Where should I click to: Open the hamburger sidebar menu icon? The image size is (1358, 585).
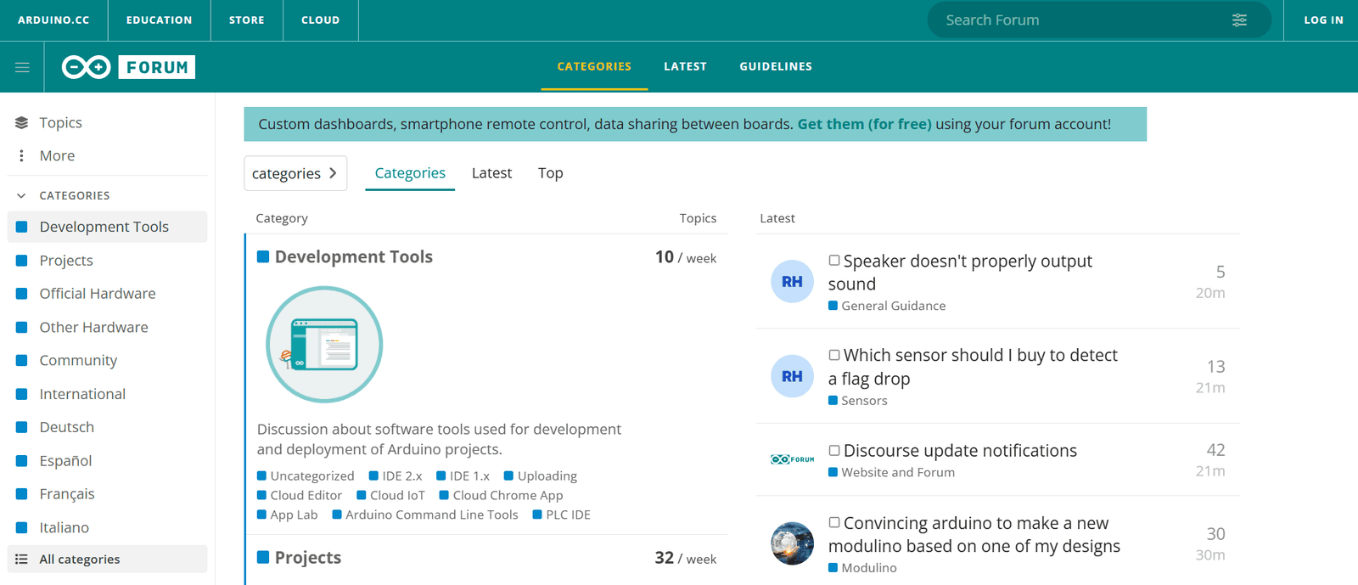22,67
